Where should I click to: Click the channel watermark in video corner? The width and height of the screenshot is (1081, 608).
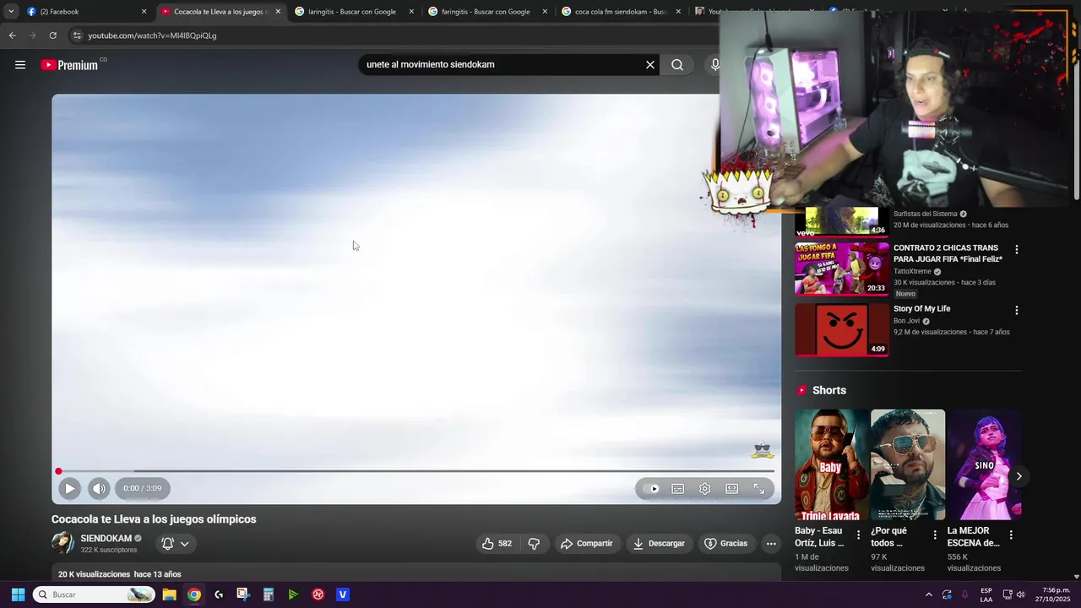click(763, 450)
